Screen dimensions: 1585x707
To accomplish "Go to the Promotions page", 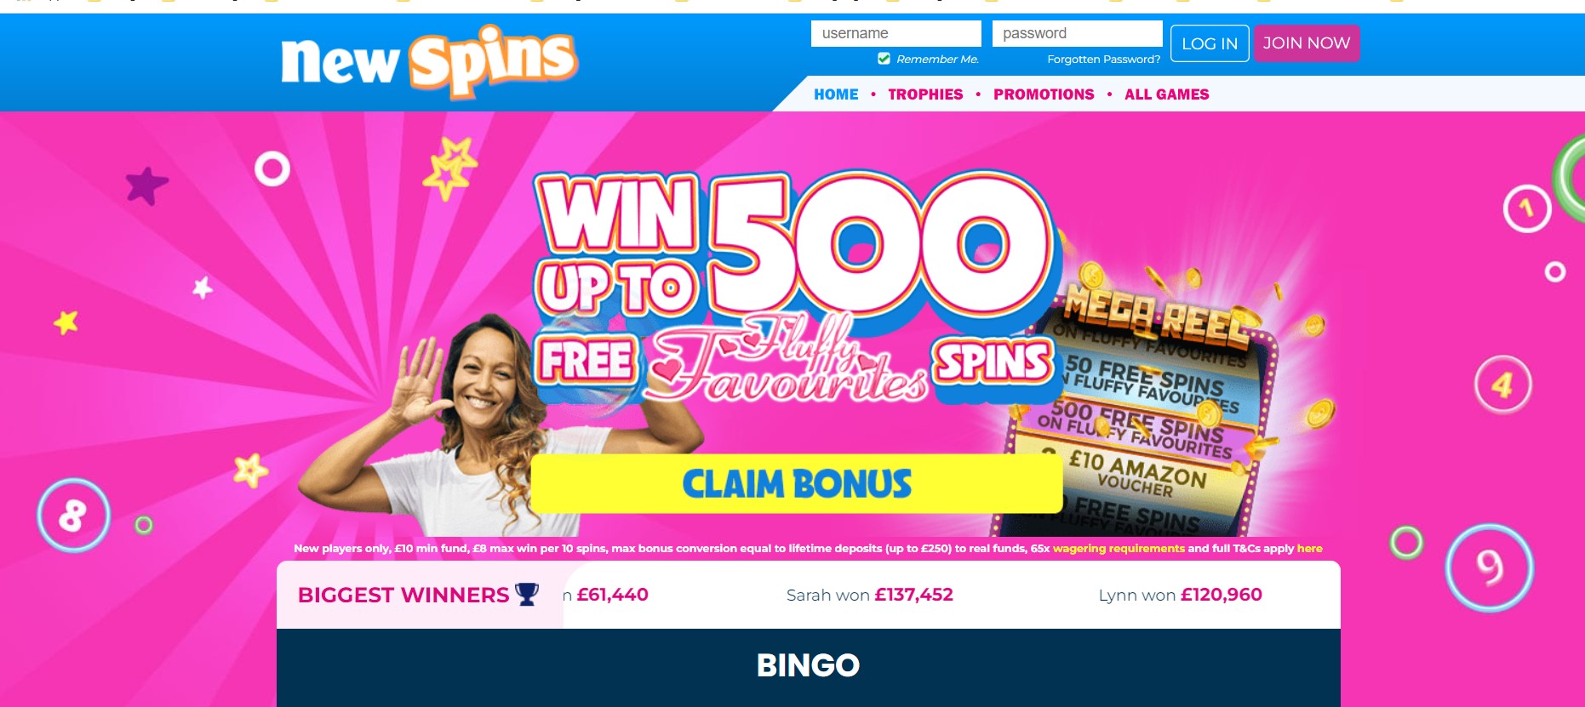I will click(x=1044, y=94).
